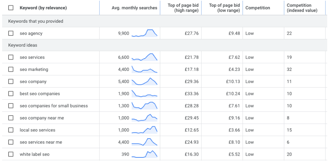This screenshot has height=162, width=329.
Task: Click the 'local seo services' keyword text
Action: click(37, 130)
